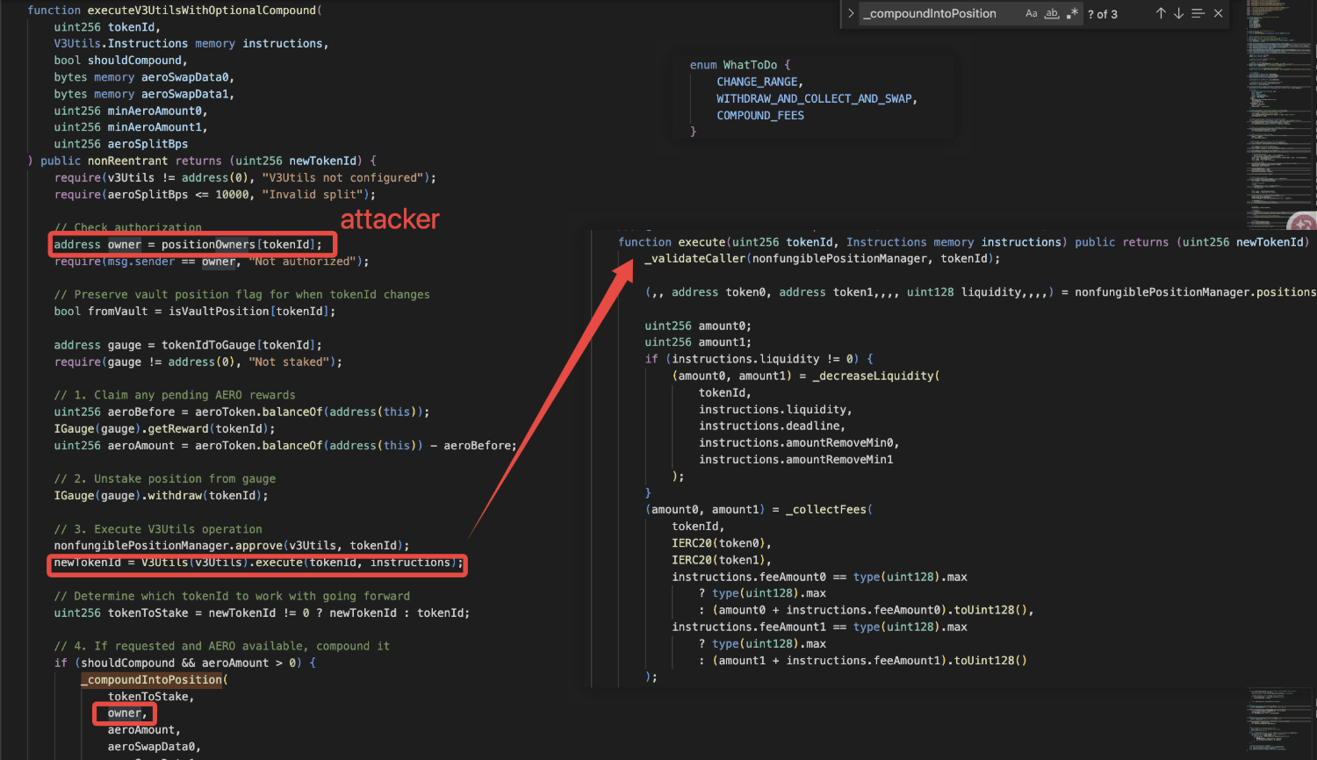Click the V3Utils(v3Utils).execute call line

click(257, 563)
